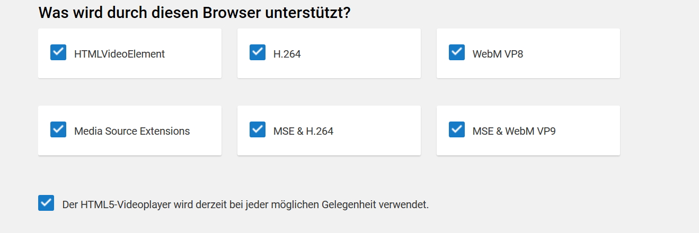Click the HTMLVideoElement label text

click(x=119, y=54)
